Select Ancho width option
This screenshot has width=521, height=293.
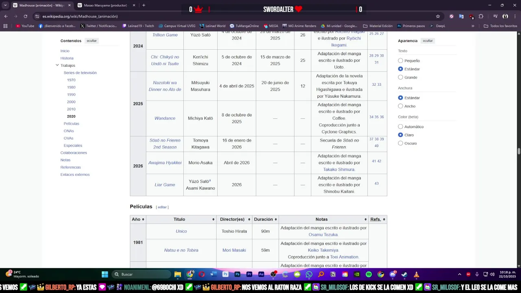click(x=401, y=106)
